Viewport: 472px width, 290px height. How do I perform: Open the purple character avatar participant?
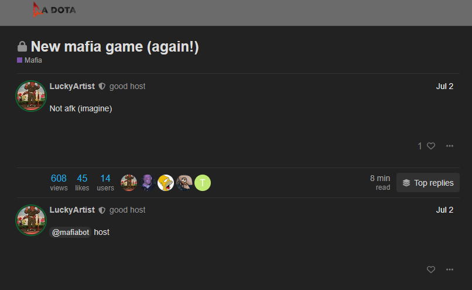coord(147,183)
